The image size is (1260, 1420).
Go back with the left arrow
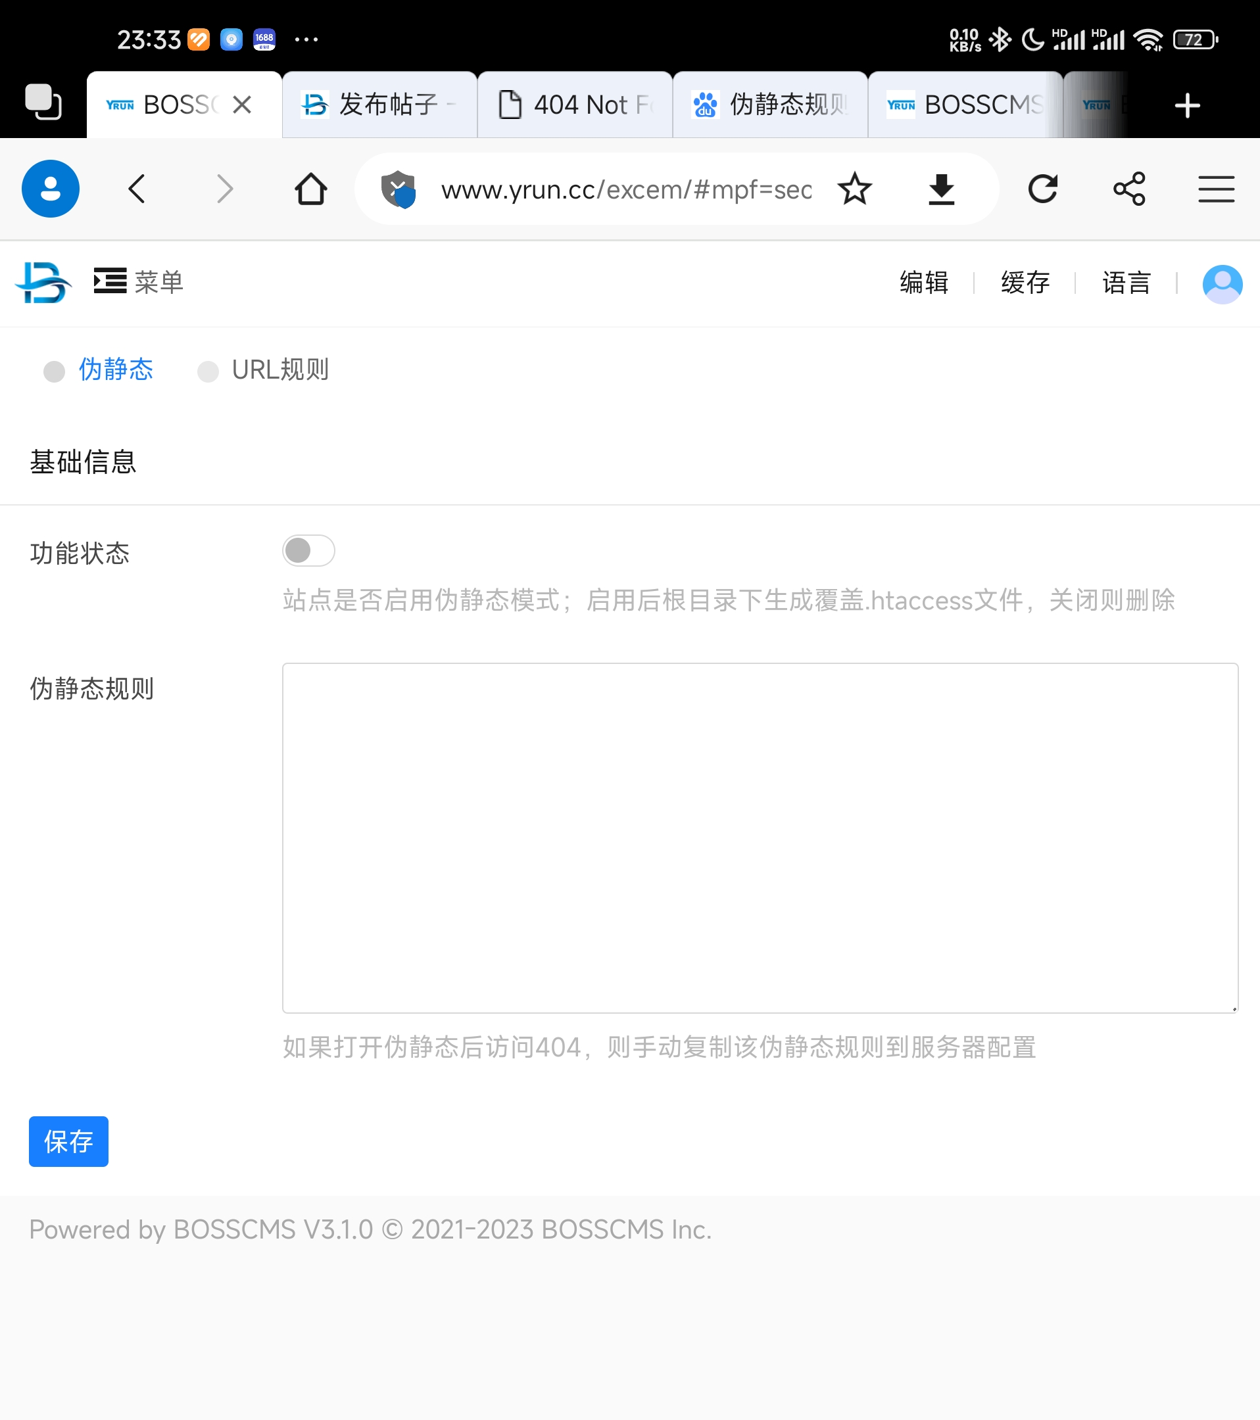(x=137, y=189)
